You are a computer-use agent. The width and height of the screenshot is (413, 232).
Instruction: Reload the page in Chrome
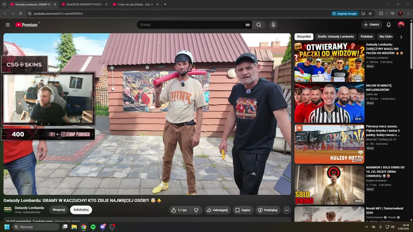tap(20, 14)
